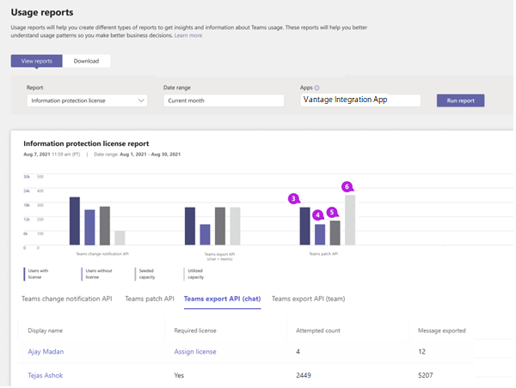Click callout marker number 4
The width and height of the screenshot is (516, 388).
[318, 215]
